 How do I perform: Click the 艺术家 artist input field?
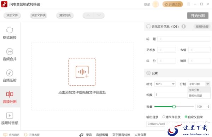pos(167,50)
